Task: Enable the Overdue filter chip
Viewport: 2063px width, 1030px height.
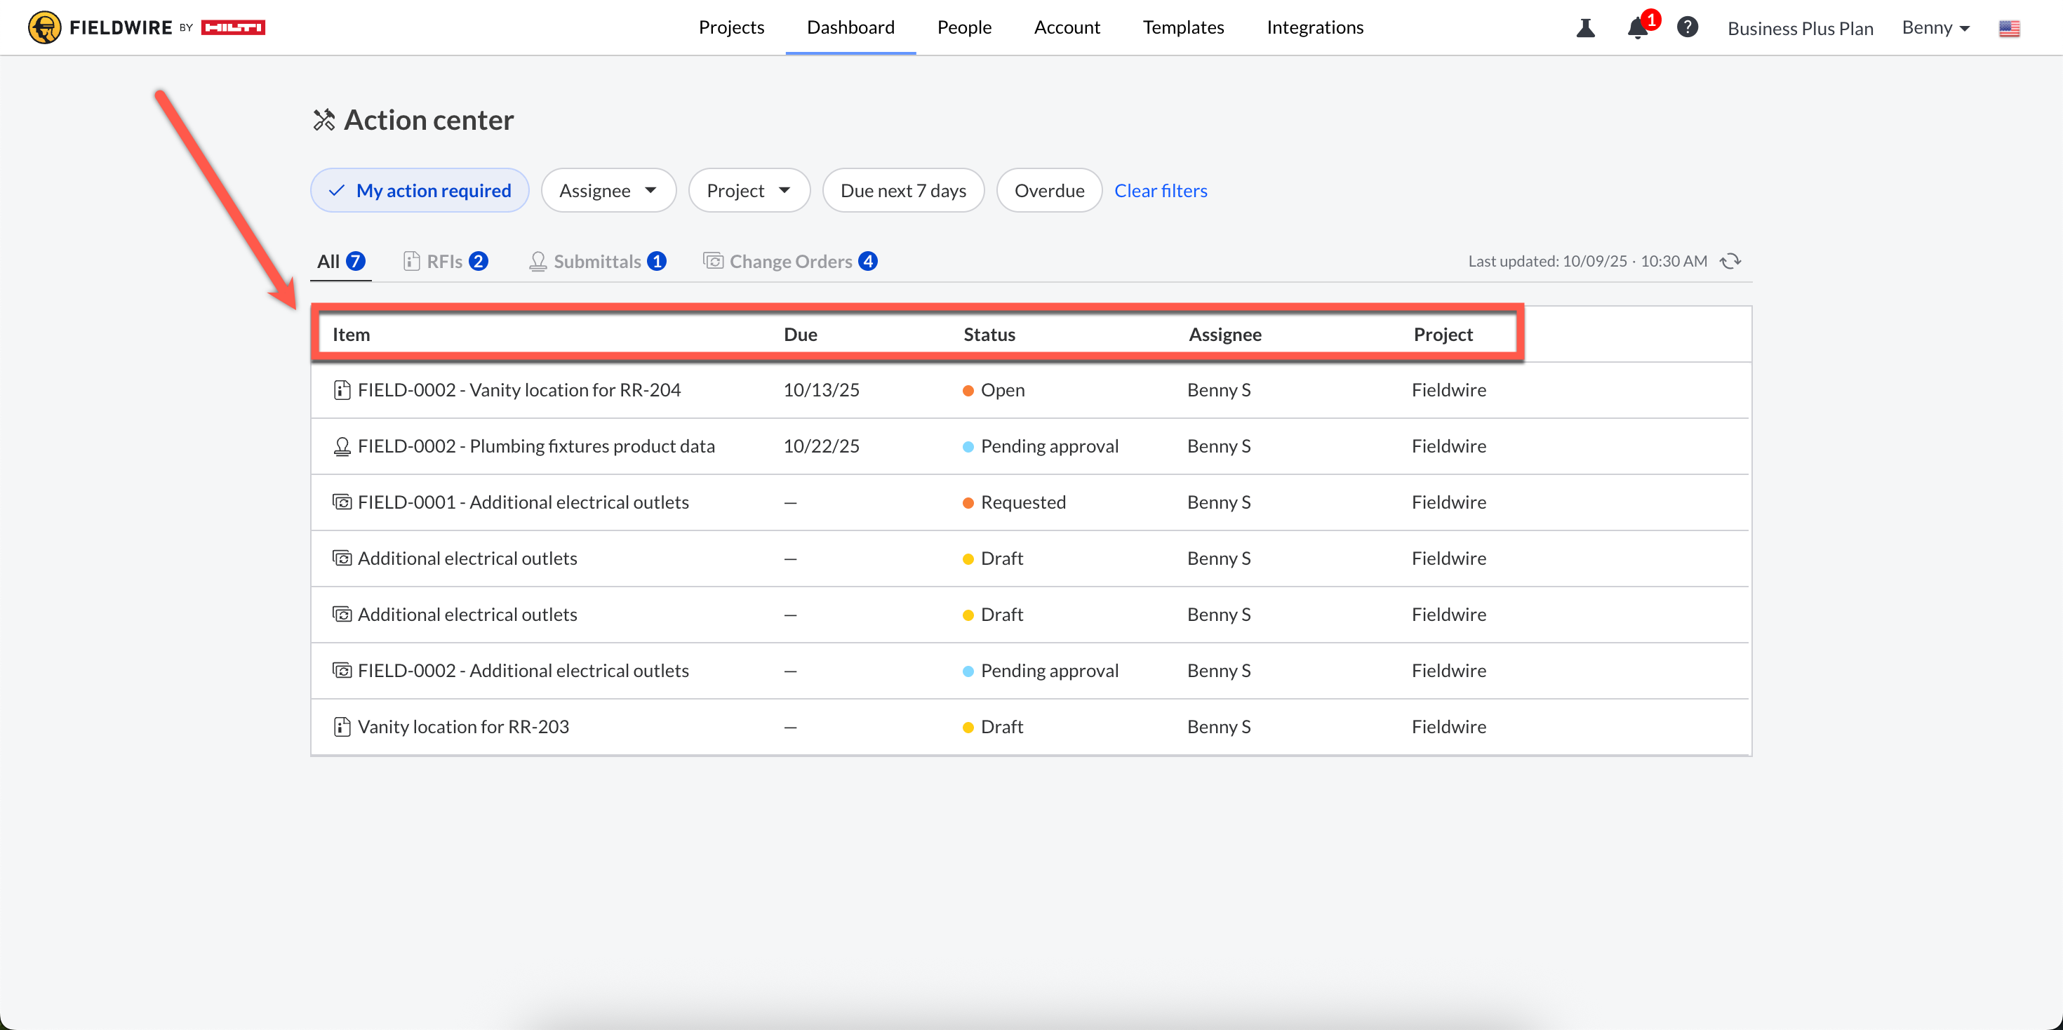Action: point(1048,191)
